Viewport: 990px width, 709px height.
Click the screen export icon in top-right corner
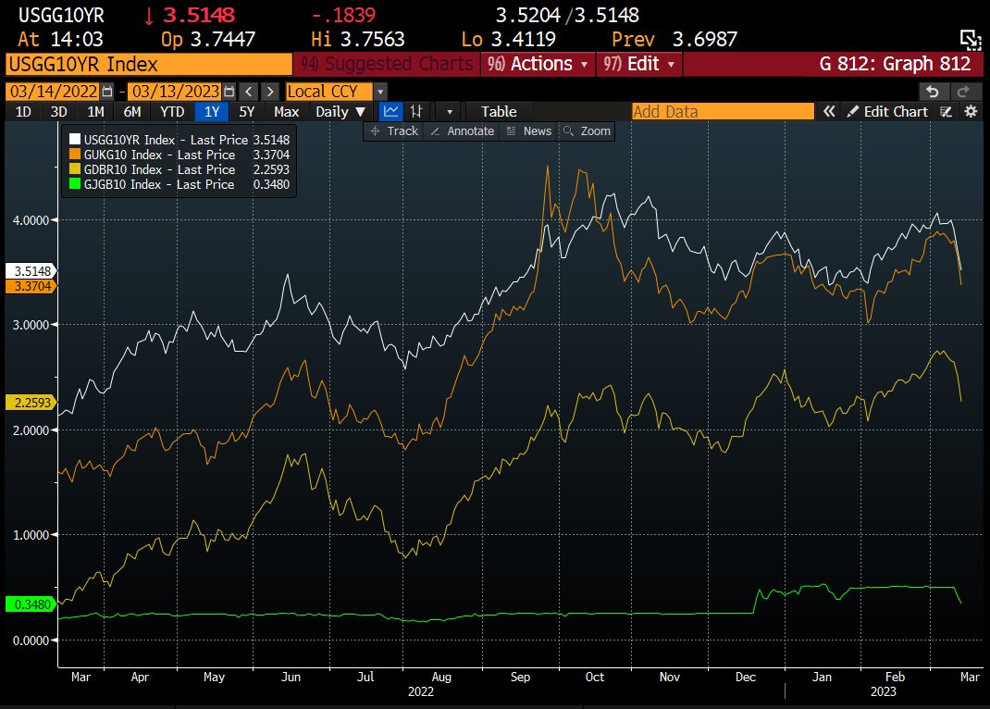coord(971,40)
